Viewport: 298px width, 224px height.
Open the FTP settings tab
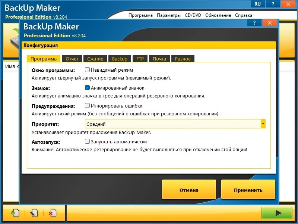click(x=140, y=59)
